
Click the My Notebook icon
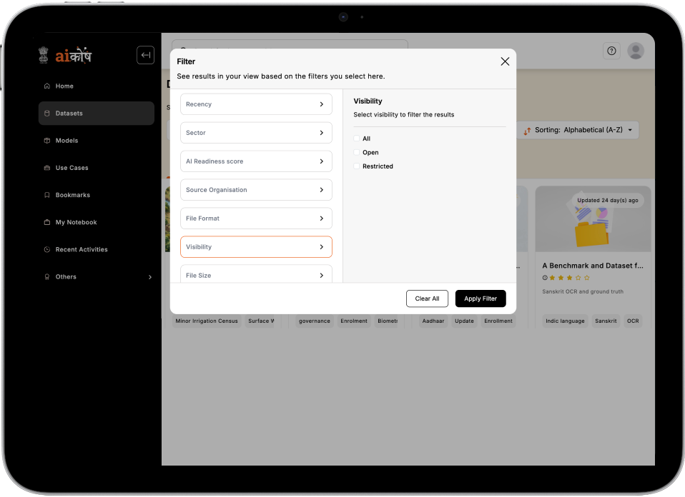tap(47, 222)
